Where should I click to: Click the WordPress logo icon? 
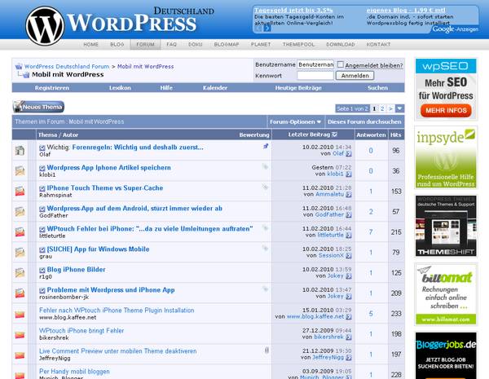[x=45, y=26]
